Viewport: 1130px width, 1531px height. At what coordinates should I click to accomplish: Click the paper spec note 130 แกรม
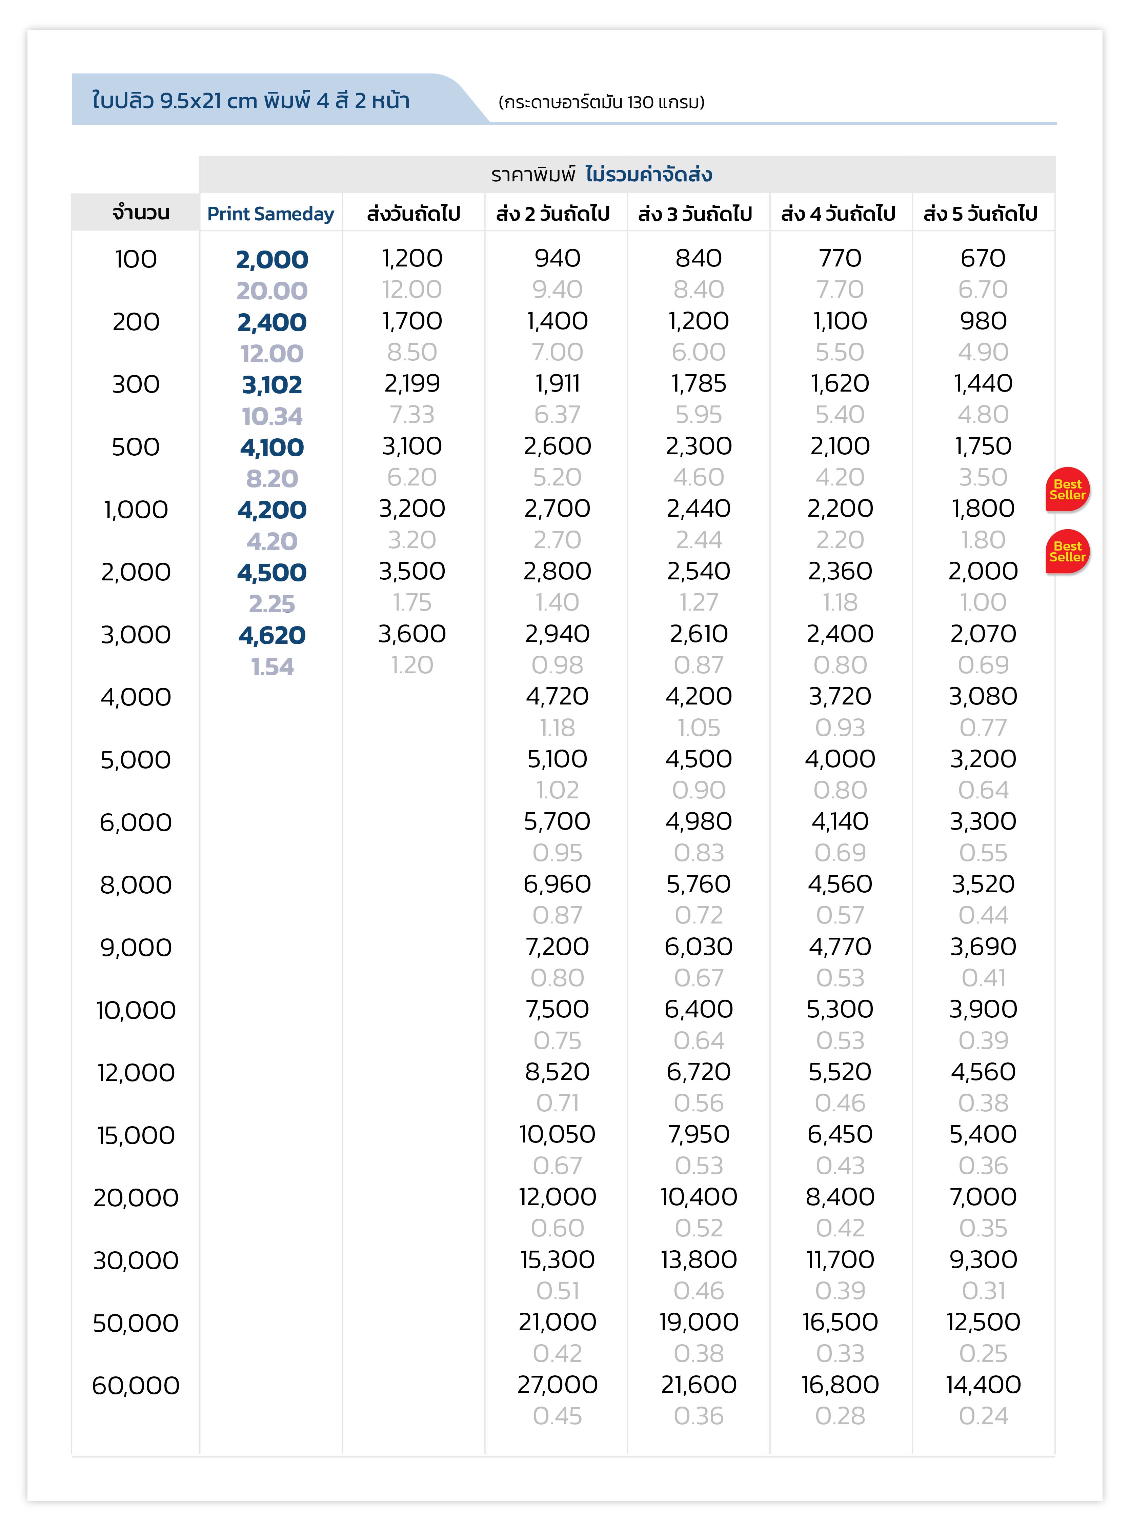(x=601, y=102)
